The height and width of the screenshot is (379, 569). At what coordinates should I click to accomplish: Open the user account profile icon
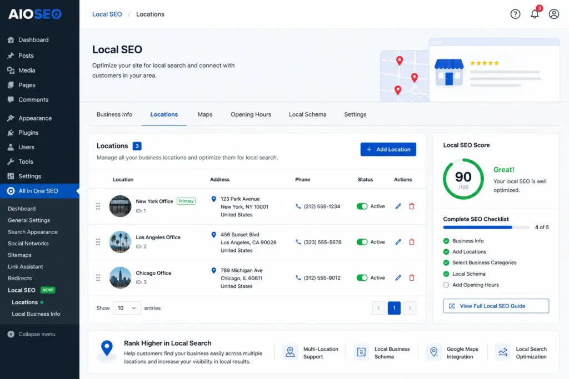pos(554,14)
